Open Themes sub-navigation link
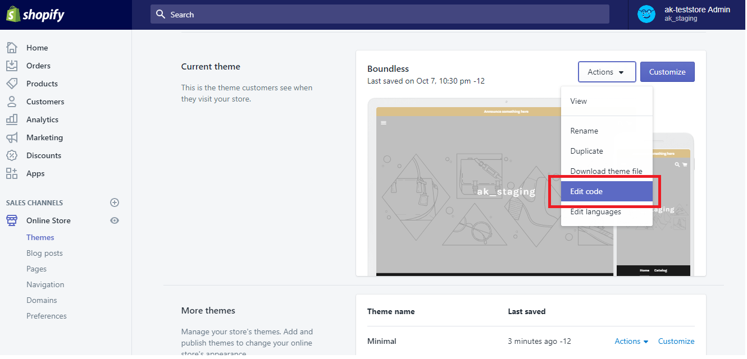This screenshot has height=359, width=747. tap(40, 237)
